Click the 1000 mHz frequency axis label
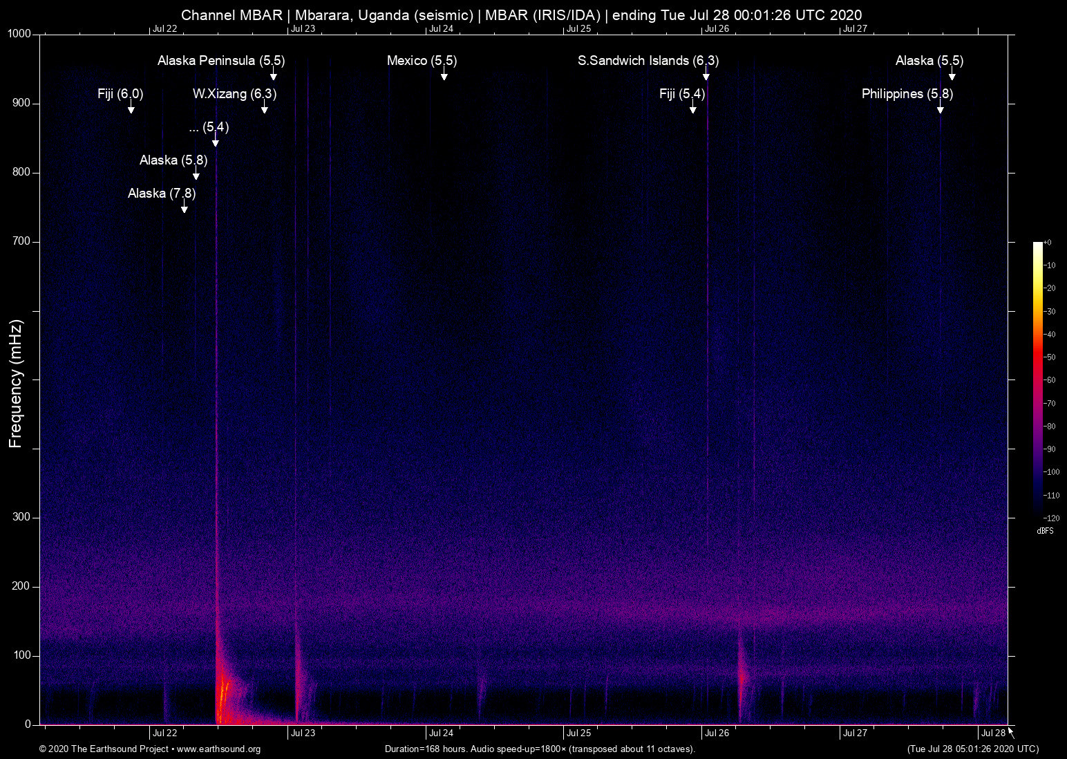The width and height of the screenshot is (1067, 759). click(19, 34)
